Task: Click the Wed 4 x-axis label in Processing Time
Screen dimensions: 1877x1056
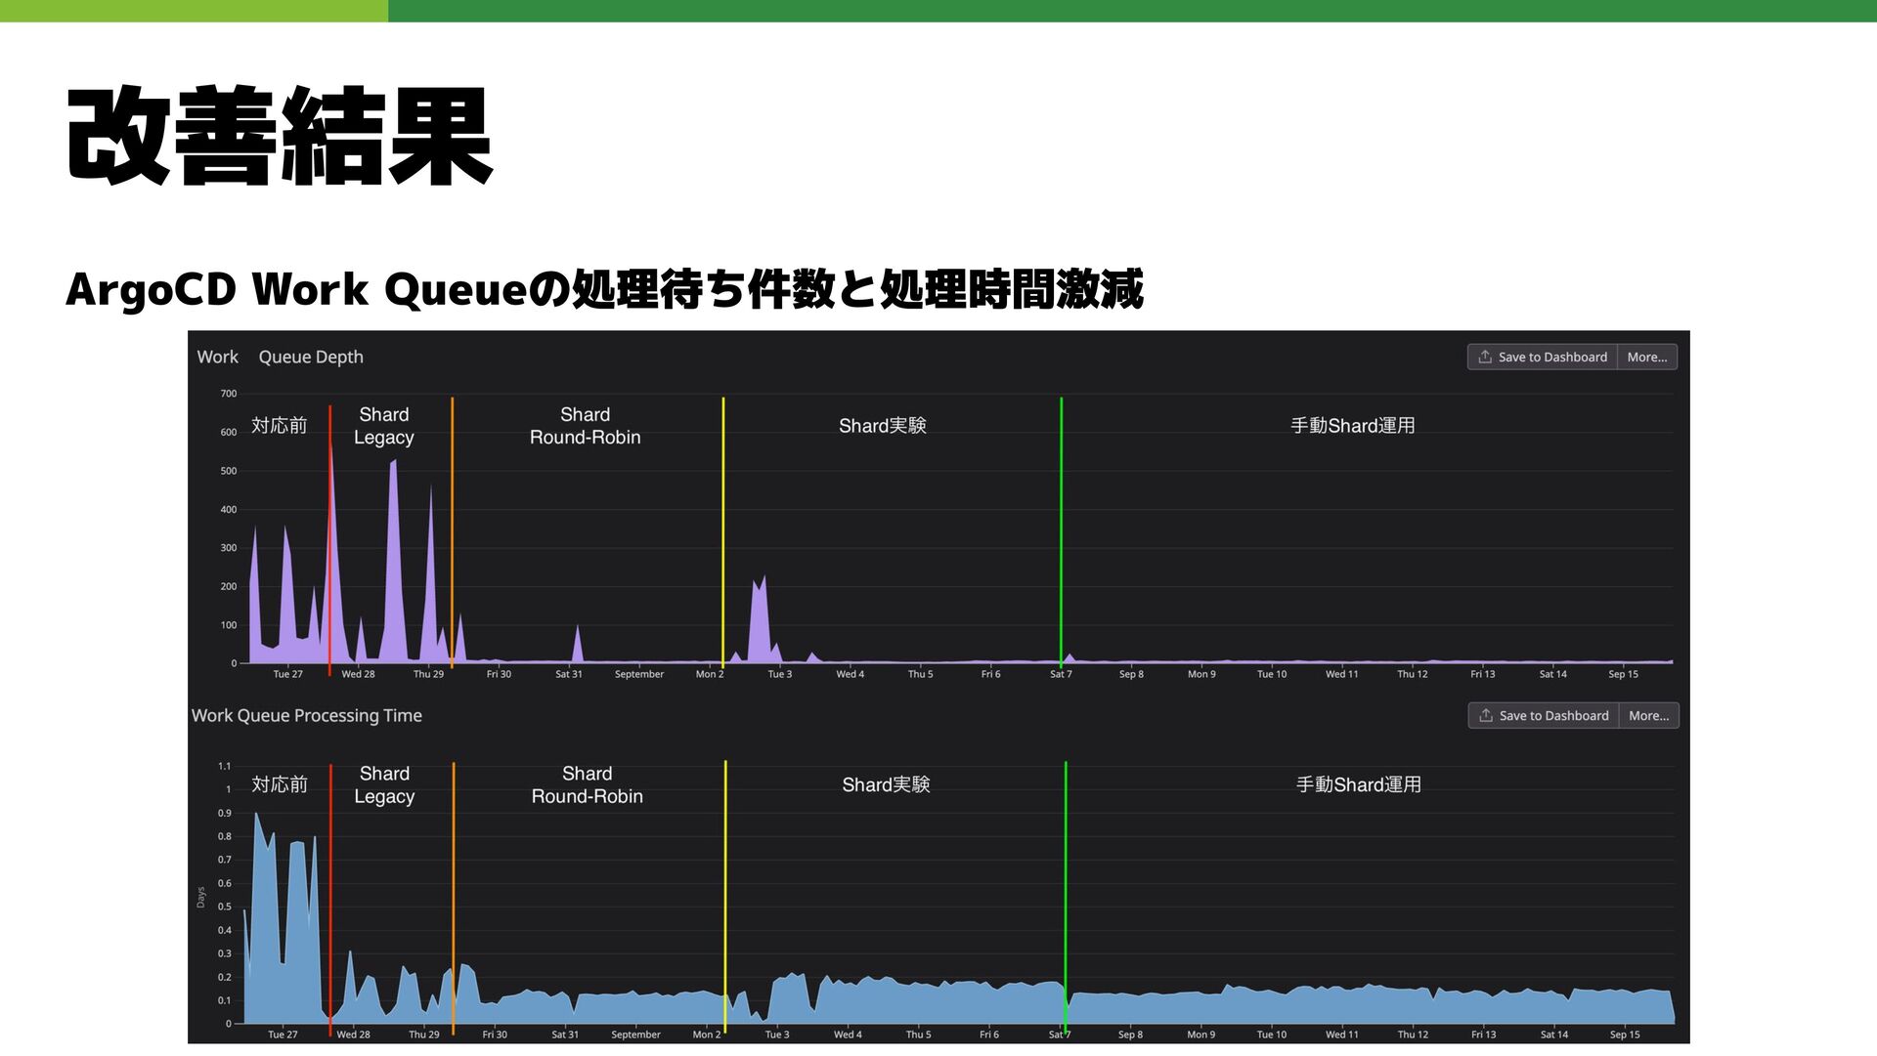Action: [848, 1035]
